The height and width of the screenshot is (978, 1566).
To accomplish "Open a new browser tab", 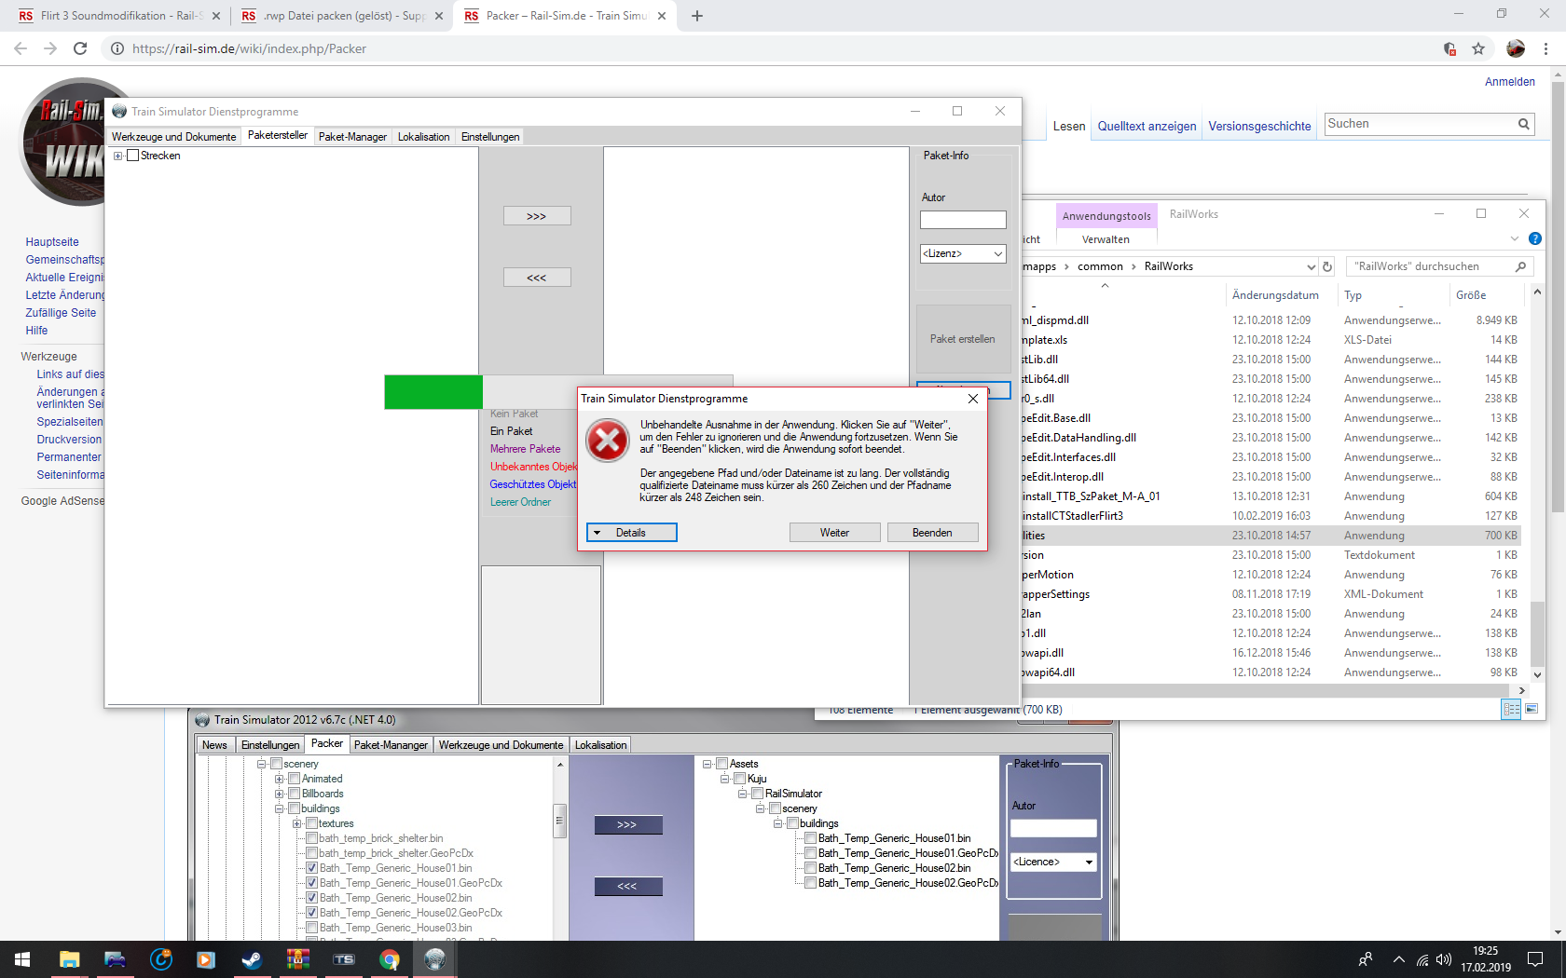I will pyautogui.click(x=696, y=16).
